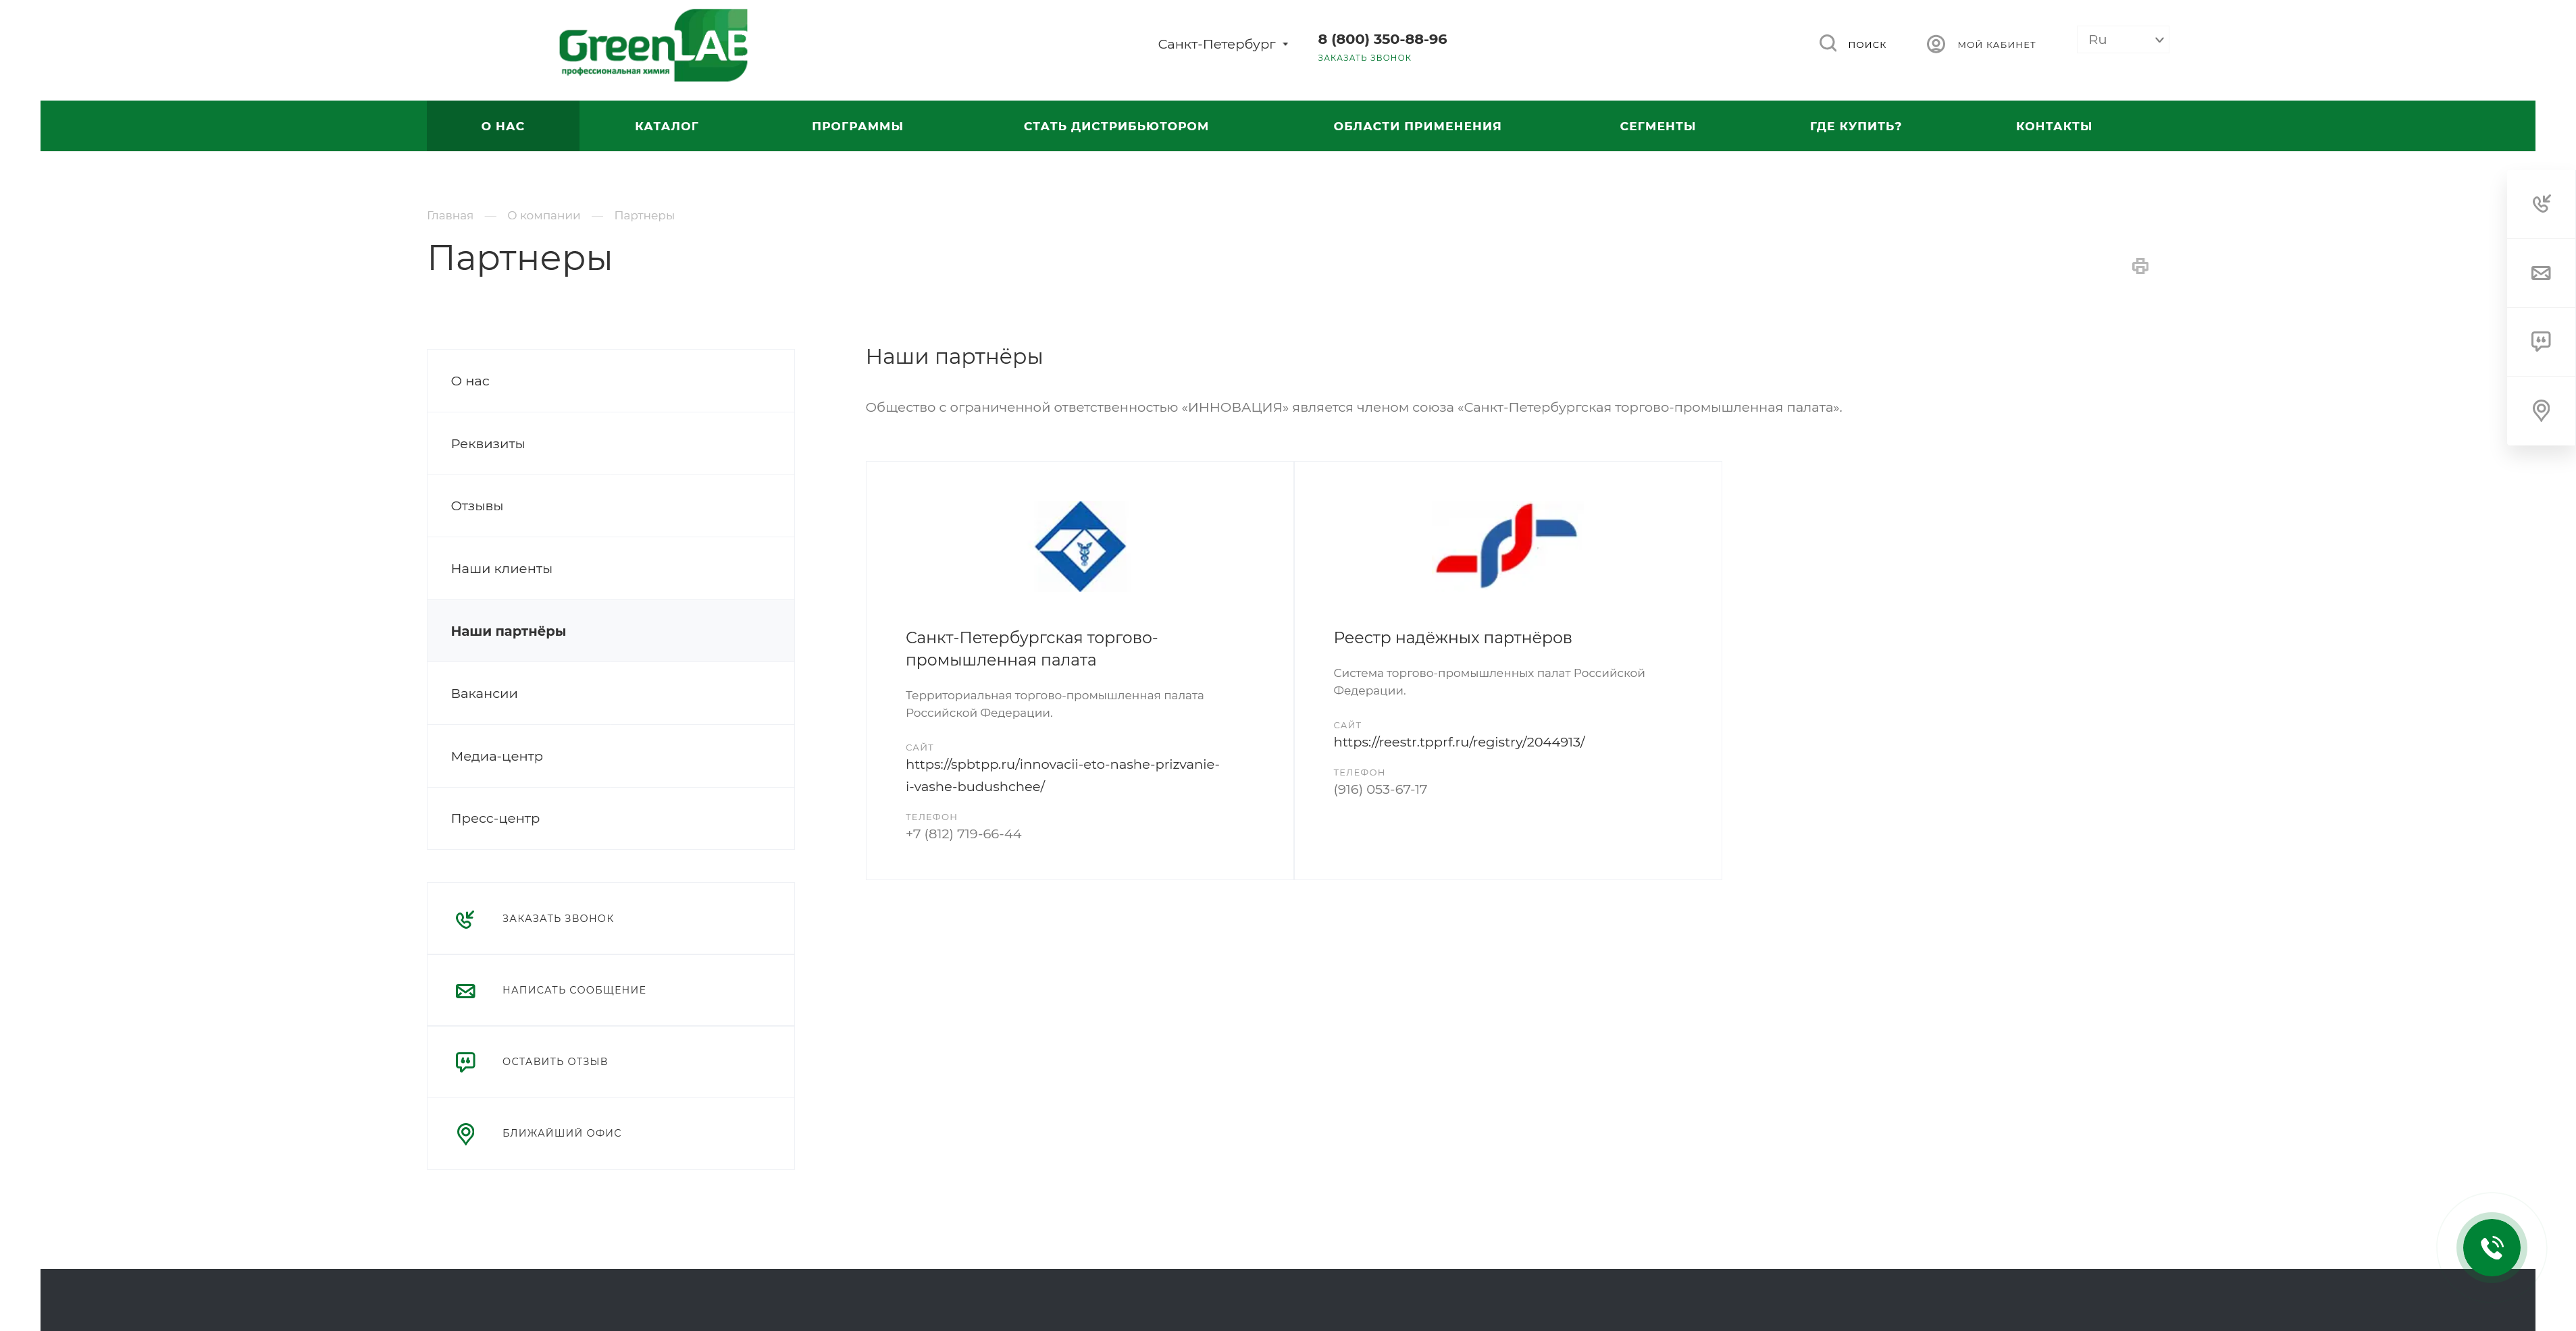This screenshot has height=1331, width=2576.
Task: Select Пресс-центр in the side menu
Action: click(610, 819)
